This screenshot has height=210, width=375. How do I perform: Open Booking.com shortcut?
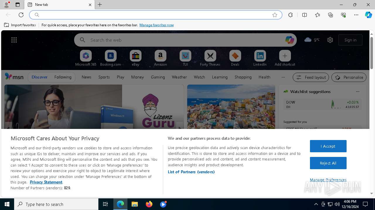tap(110, 58)
